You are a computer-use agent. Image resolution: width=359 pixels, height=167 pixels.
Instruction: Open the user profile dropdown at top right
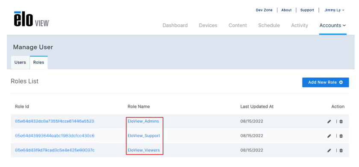[x=334, y=10]
